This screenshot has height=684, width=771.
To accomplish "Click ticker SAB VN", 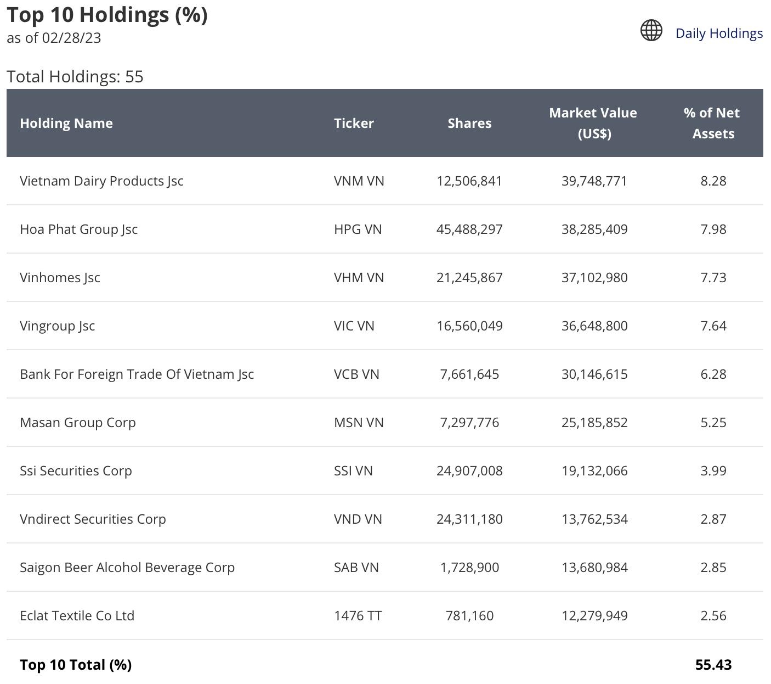I will pyautogui.click(x=356, y=567).
